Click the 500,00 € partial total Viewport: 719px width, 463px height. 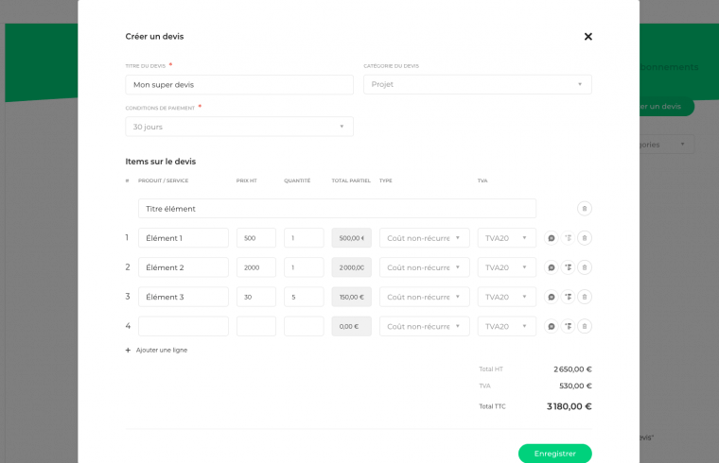[352, 238]
